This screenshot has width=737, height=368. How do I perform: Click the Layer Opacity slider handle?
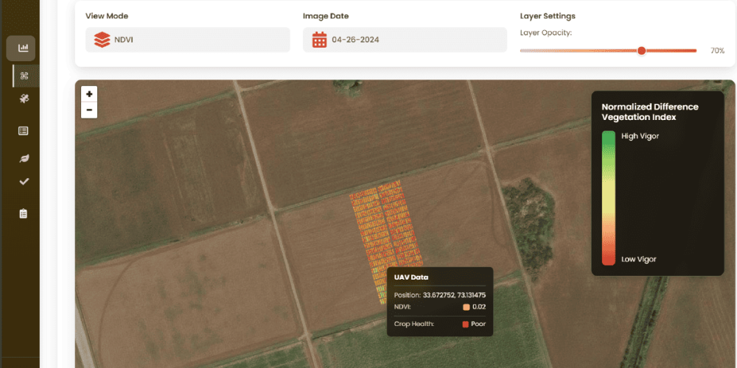pos(642,51)
